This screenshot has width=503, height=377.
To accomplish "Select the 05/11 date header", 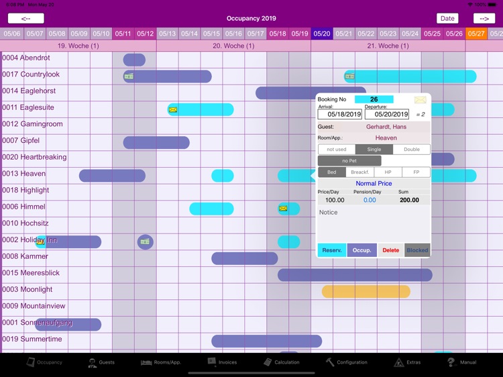I will pos(123,34).
